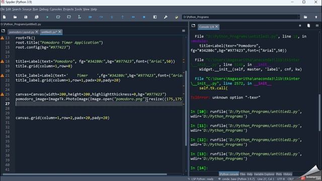Open the PYTHONPATH manager python icon
The height and width of the screenshot is (181, 322).
[x=177, y=17]
